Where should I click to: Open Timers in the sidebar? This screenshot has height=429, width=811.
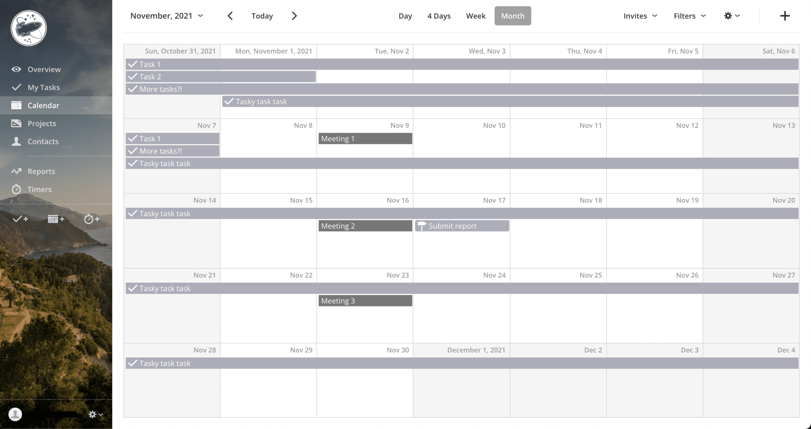click(x=39, y=189)
